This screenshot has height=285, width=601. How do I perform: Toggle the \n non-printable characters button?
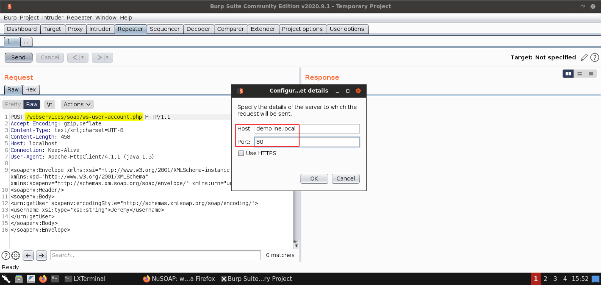49,104
